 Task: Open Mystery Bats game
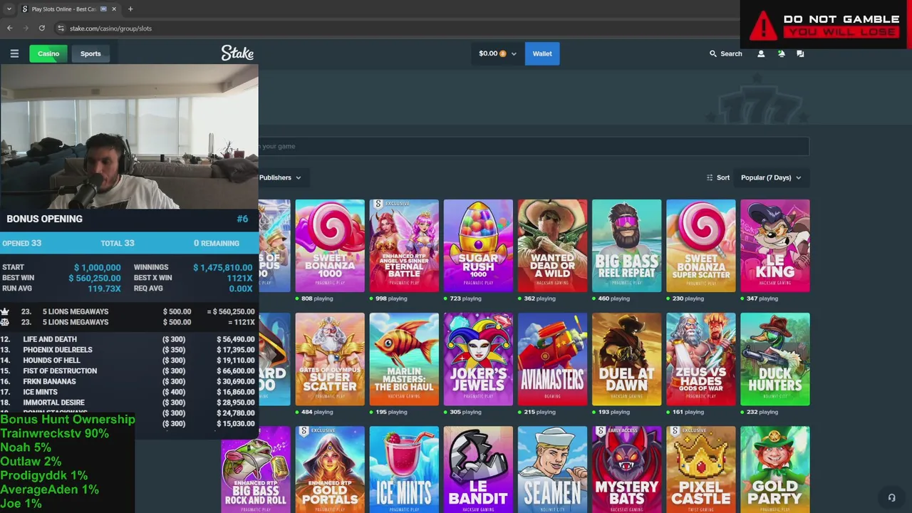[x=626, y=470]
